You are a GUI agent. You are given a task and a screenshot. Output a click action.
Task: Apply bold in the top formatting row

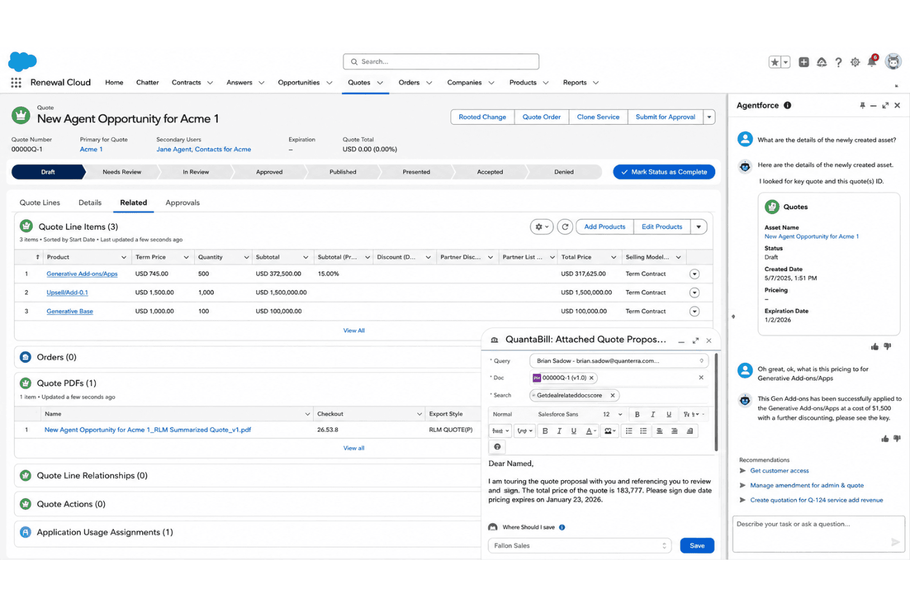pos(637,415)
